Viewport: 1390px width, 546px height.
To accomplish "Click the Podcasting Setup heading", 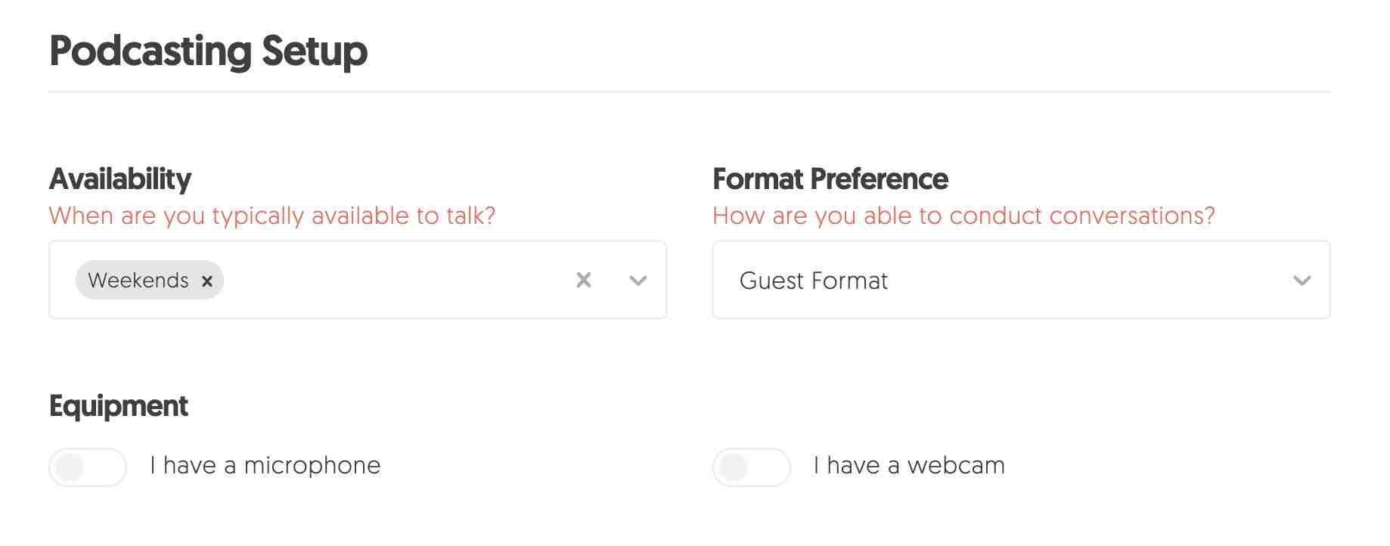I will click(208, 51).
